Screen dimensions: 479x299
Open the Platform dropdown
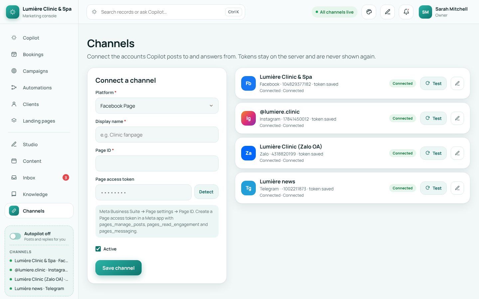coord(157,106)
